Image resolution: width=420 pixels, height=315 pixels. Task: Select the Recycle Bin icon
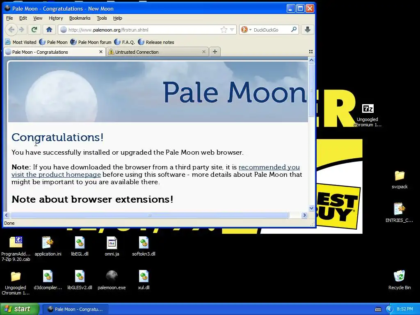pos(399,280)
